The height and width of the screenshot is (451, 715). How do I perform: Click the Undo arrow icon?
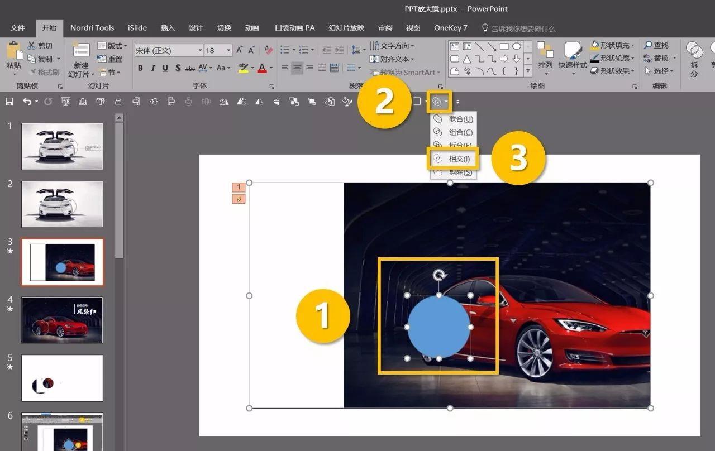point(27,102)
